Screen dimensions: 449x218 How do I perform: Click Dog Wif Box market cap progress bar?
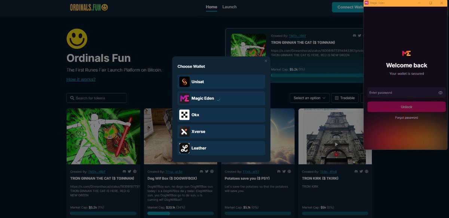pyautogui.click(x=181, y=213)
